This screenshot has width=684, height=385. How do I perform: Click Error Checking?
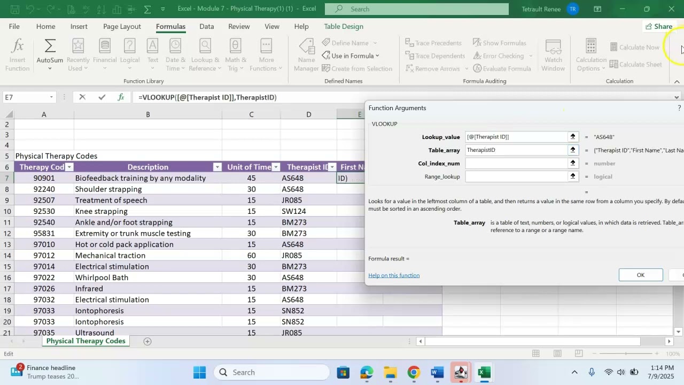pyautogui.click(x=498, y=56)
